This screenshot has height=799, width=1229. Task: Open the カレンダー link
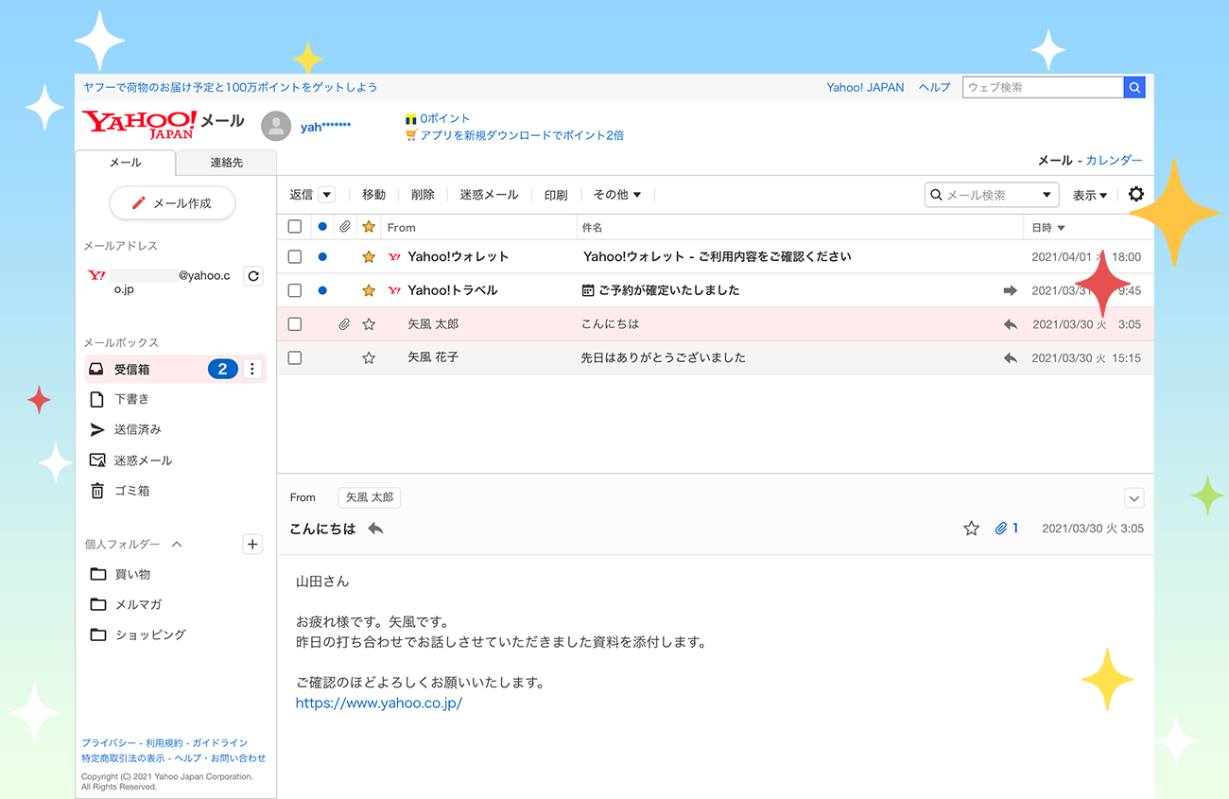pos(1114,161)
